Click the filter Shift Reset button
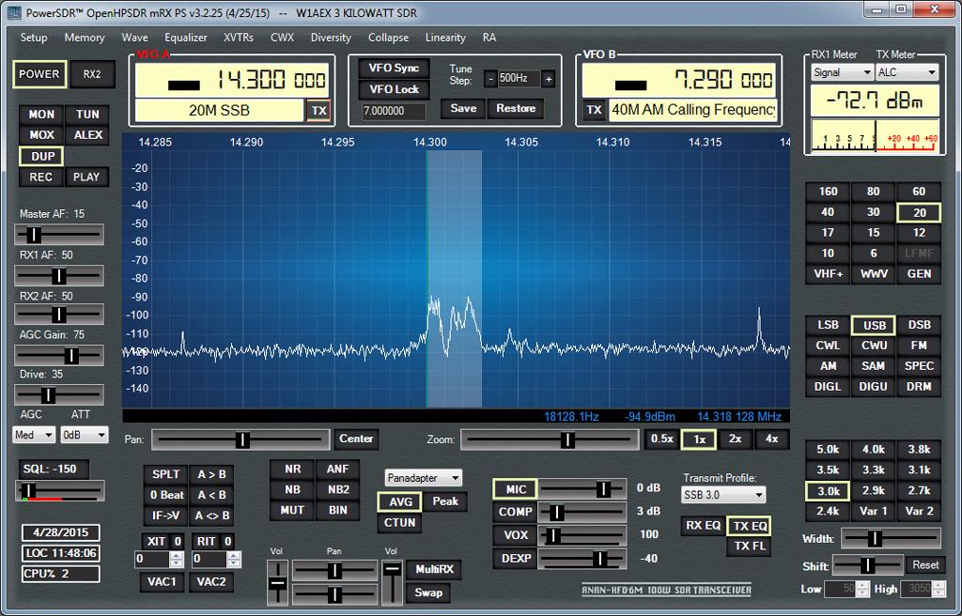Image resolution: width=962 pixels, height=616 pixels. tap(925, 565)
